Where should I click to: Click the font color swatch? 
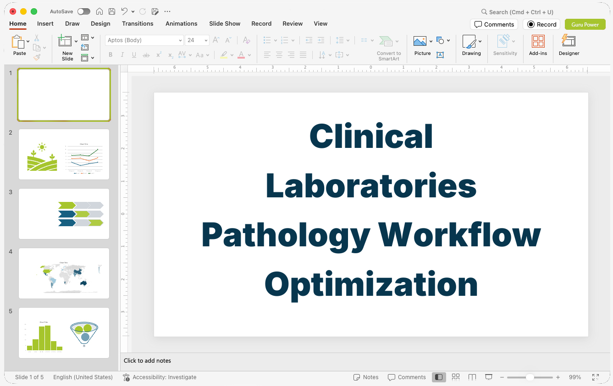tap(241, 55)
